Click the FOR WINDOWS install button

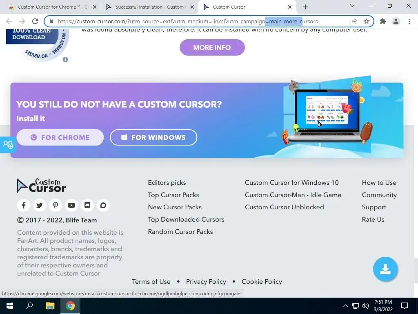click(x=153, y=137)
